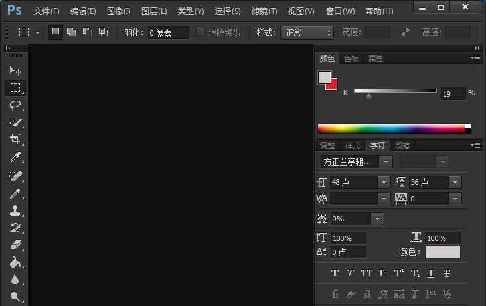Viewport: 486px width, 306px height.
Task: Select the Quick Selection tool
Action: coord(15,123)
